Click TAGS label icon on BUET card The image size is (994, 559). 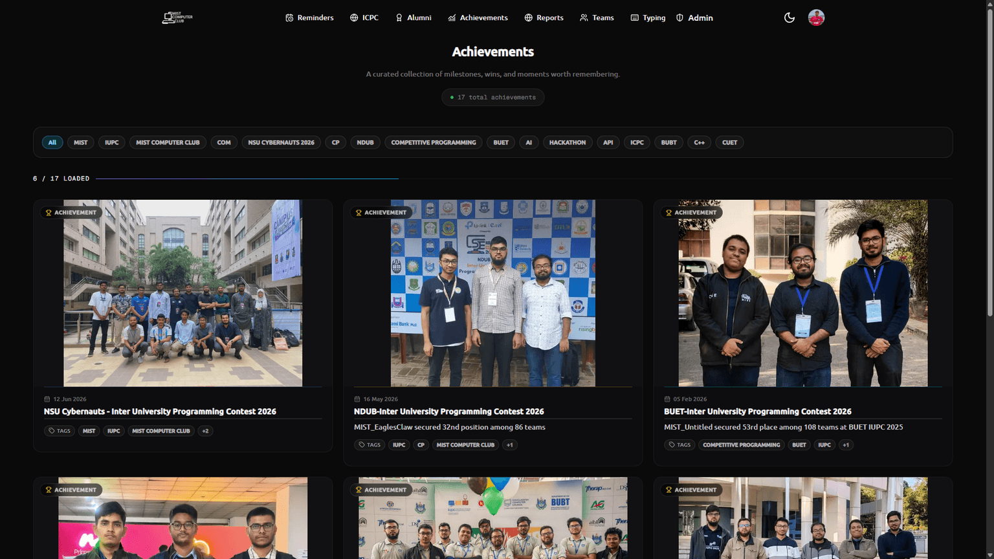(x=672, y=445)
